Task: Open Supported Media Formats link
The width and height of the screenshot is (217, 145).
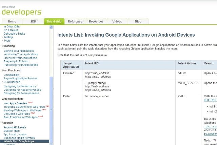Action: click(19, 138)
